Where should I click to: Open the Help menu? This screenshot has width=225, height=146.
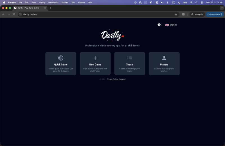[90, 3]
